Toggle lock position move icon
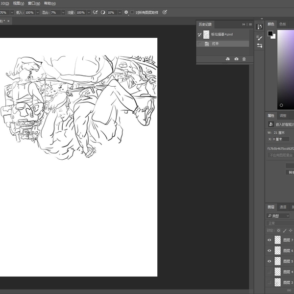 [x=291, y=230]
